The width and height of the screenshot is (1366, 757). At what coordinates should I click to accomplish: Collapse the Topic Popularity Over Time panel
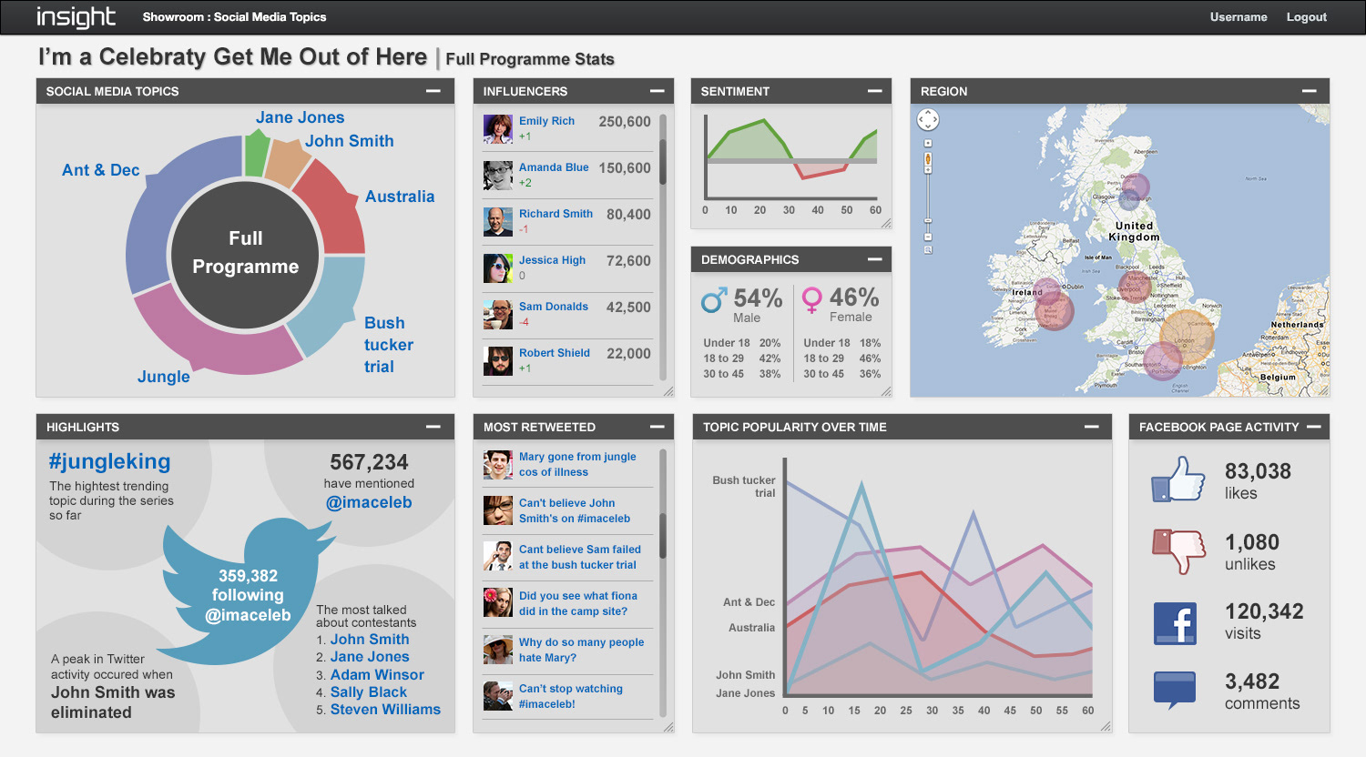(x=1092, y=427)
